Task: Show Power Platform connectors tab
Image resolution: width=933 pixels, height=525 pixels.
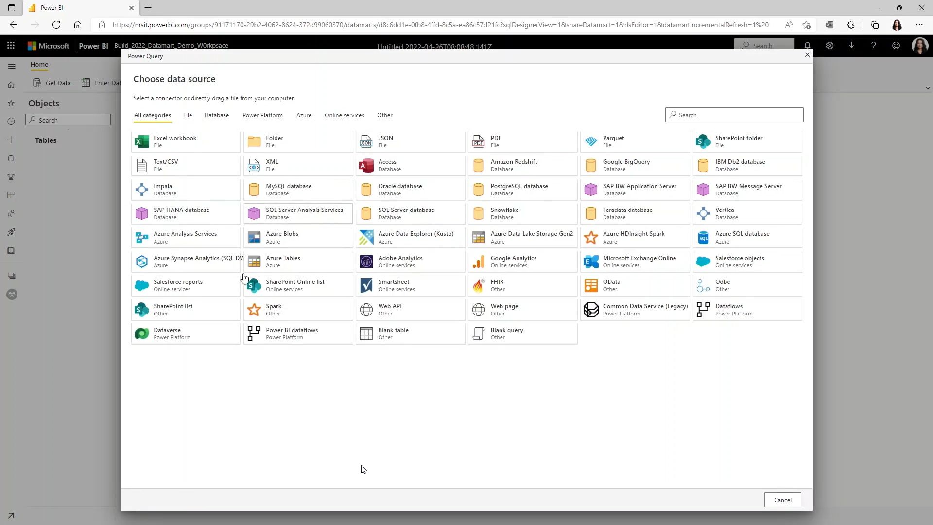Action: pyautogui.click(x=262, y=115)
